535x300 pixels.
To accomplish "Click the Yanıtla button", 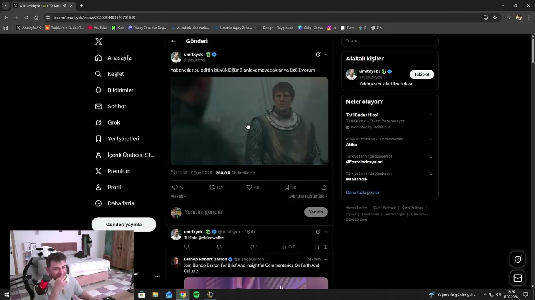I will click(x=316, y=212).
